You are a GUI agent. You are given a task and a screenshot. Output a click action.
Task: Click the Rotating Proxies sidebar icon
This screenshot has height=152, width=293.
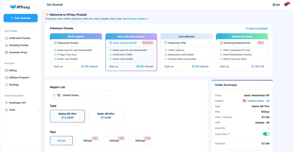(7, 45)
